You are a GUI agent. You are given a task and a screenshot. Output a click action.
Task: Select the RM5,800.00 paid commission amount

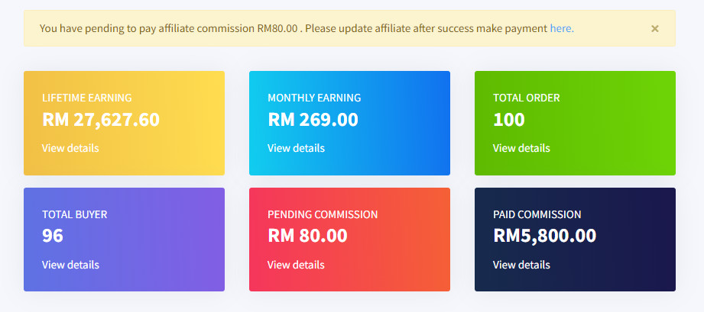(544, 236)
